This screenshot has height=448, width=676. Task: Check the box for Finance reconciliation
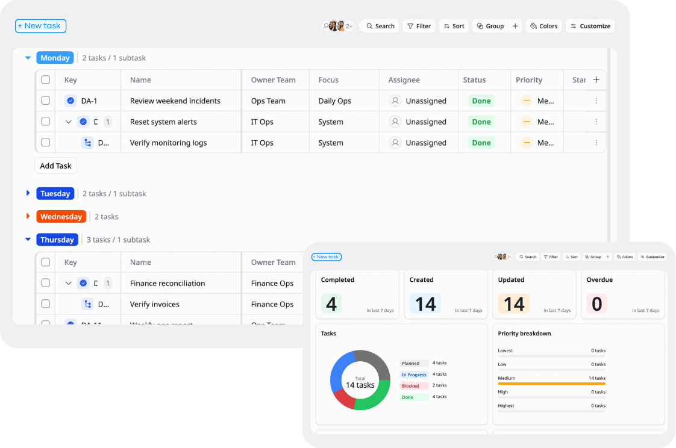tap(46, 282)
